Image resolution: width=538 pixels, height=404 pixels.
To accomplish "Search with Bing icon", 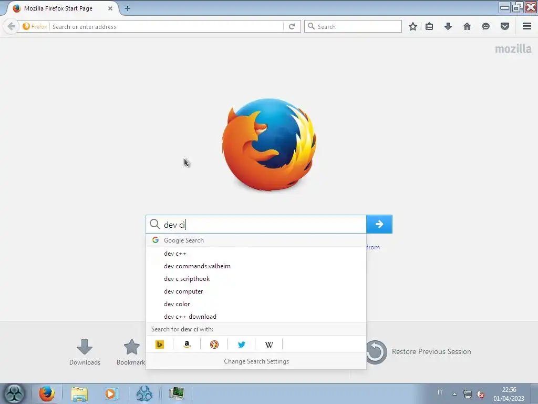I will tap(160, 344).
